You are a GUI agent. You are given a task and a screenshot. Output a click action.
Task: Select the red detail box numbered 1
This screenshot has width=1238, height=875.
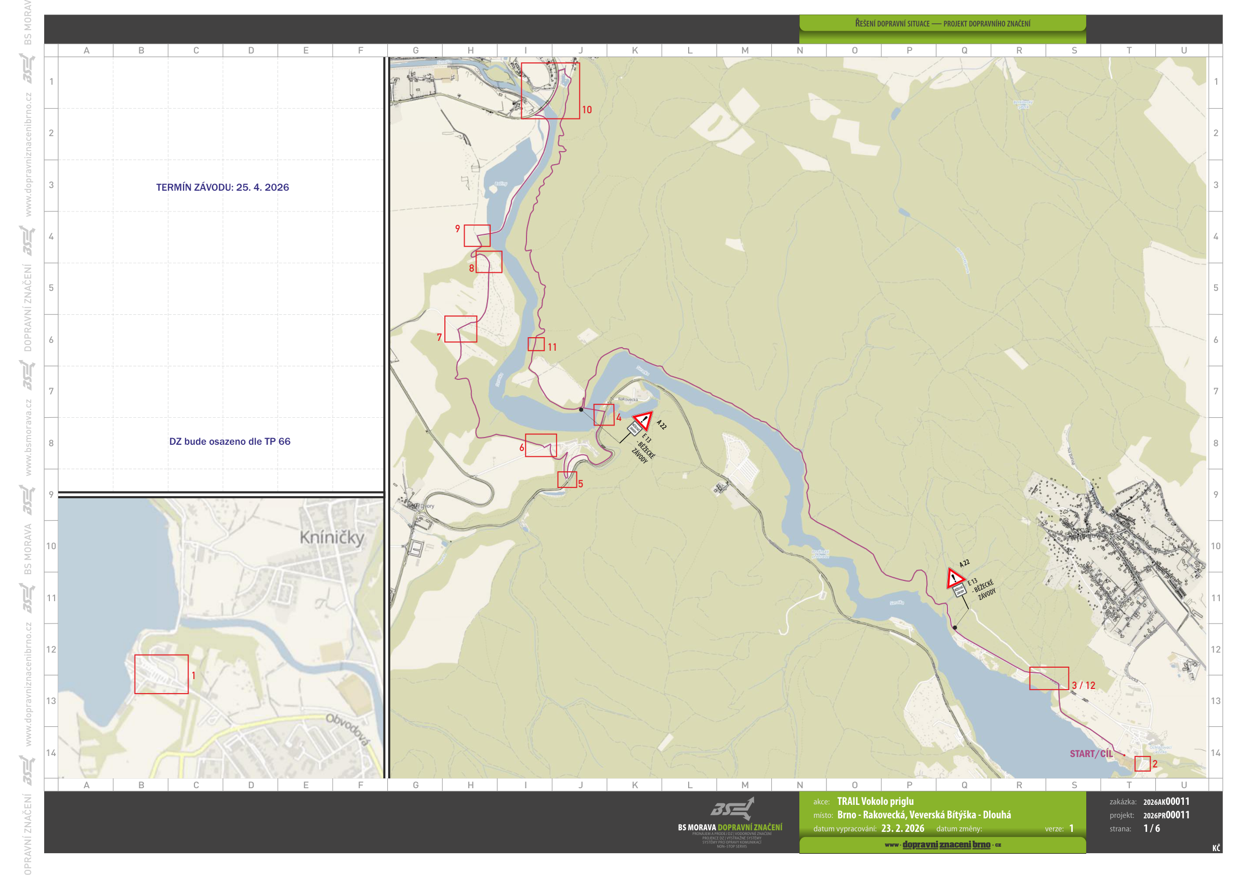coord(161,674)
